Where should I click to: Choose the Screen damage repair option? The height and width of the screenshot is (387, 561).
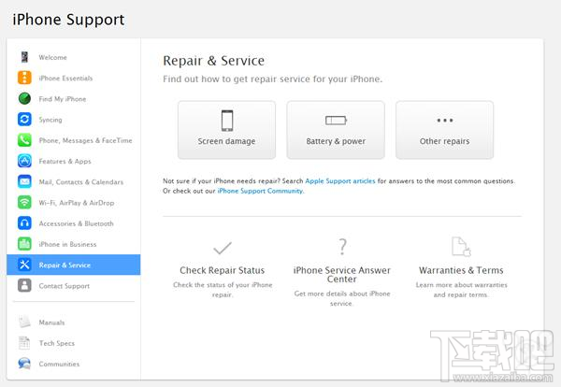coord(227,130)
